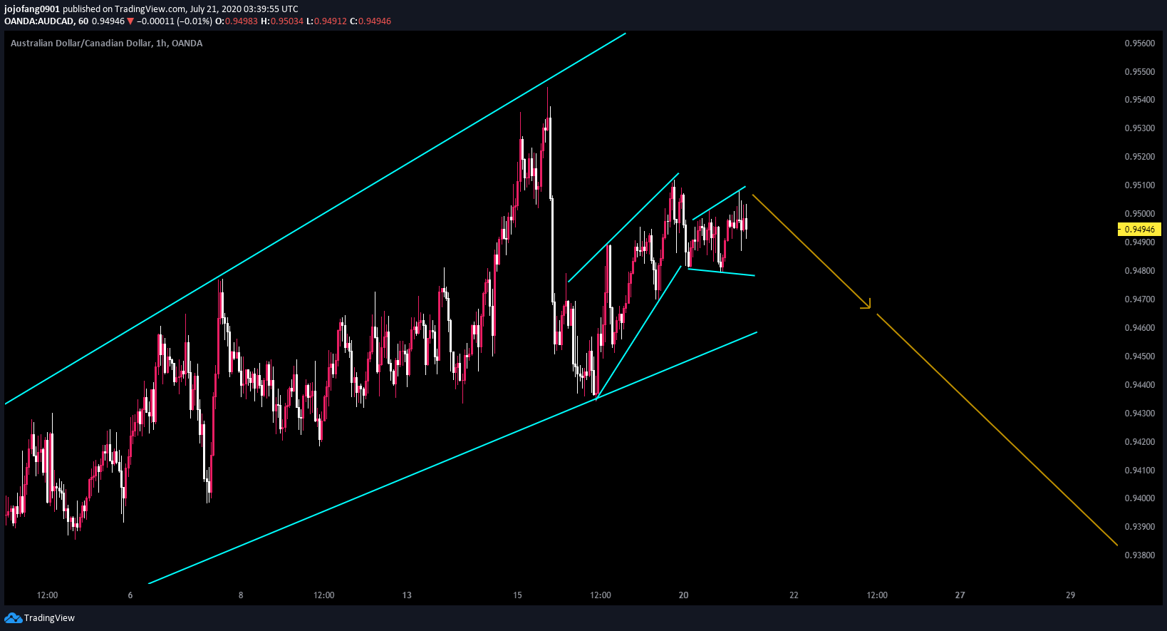Image resolution: width=1167 pixels, height=631 pixels.
Task: Click the 0.93900 price axis label
Action: pos(1139,527)
